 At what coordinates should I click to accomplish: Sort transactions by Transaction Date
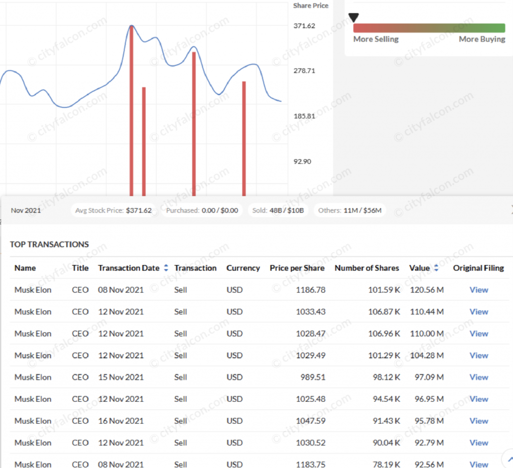coord(166,268)
